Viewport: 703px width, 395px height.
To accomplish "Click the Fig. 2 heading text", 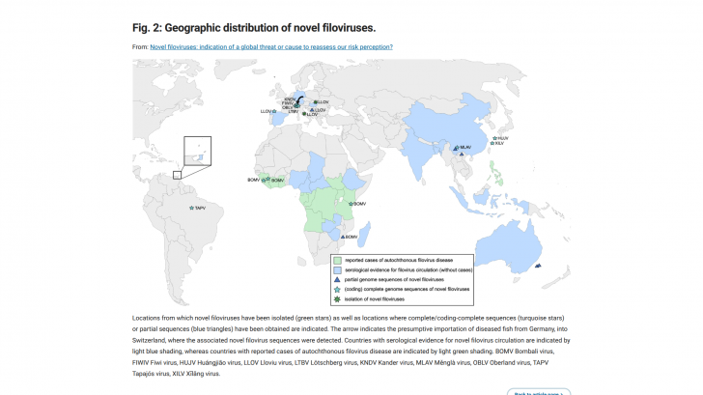I will pyautogui.click(x=254, y=27).
